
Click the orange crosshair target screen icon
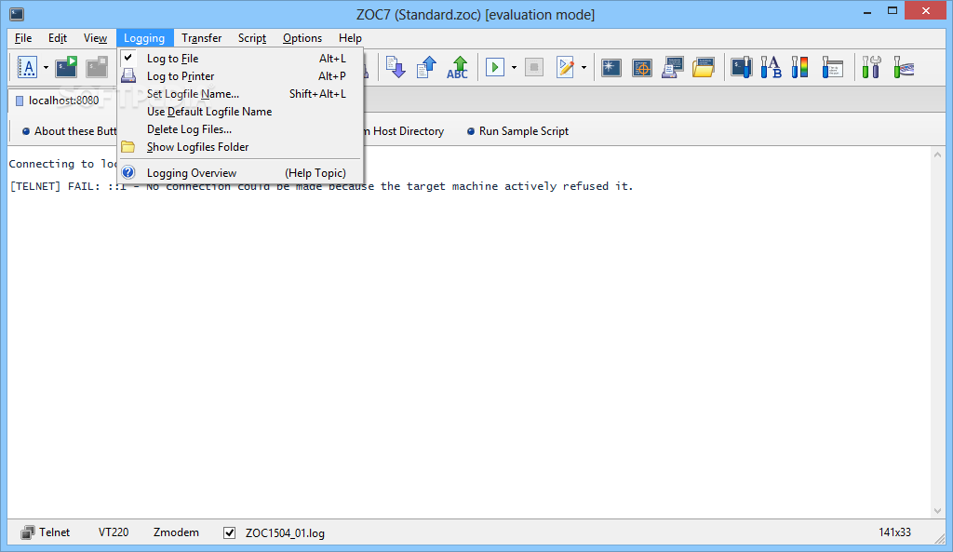coord(642,67)
